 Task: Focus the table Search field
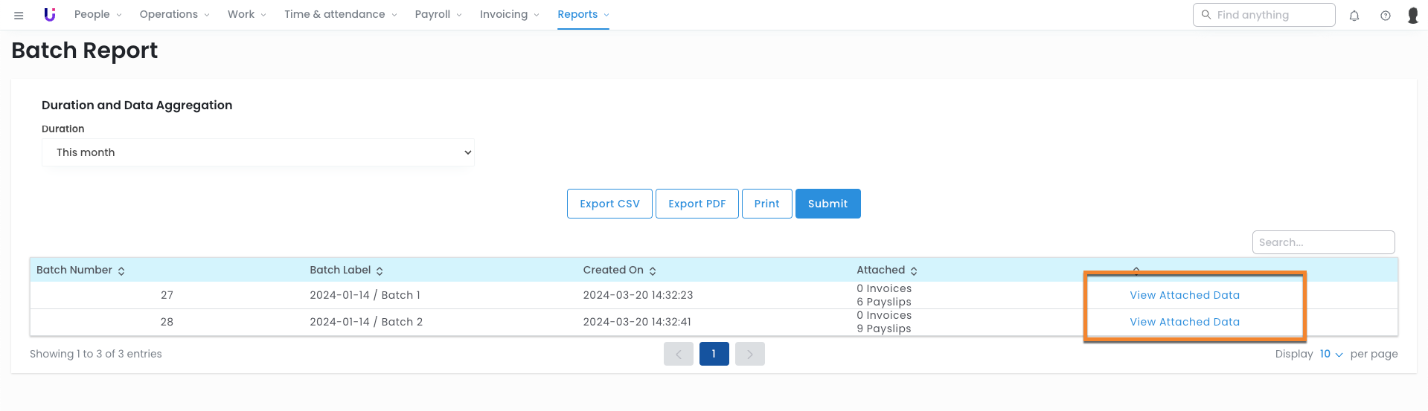1322,242
